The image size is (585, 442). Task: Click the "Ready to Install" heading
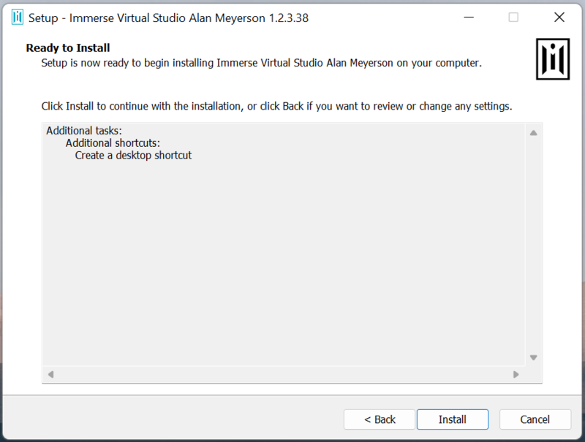pyautogui.click(x=68, y=48)
